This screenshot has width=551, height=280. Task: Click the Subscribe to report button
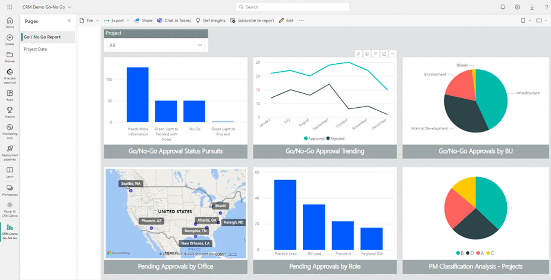252,21
